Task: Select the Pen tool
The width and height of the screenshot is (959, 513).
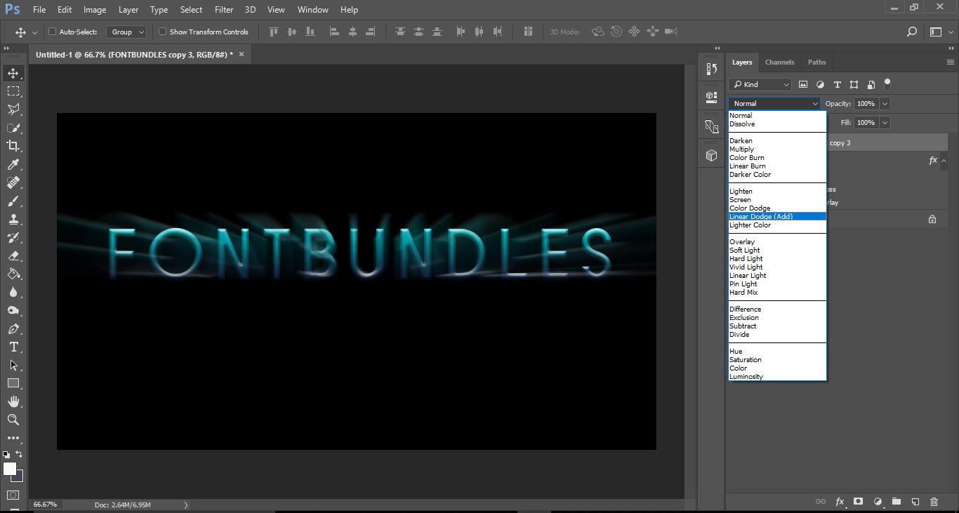Action: pyautogui.click(x=13, y=328)
